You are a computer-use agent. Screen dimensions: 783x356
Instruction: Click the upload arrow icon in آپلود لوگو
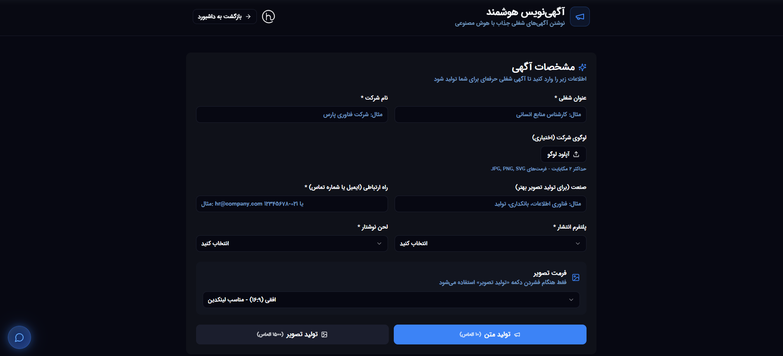[x=576, y=154]
